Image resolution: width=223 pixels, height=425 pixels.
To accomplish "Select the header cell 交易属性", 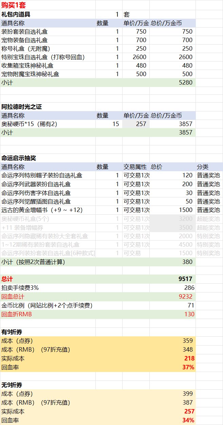I will (135, 167).
